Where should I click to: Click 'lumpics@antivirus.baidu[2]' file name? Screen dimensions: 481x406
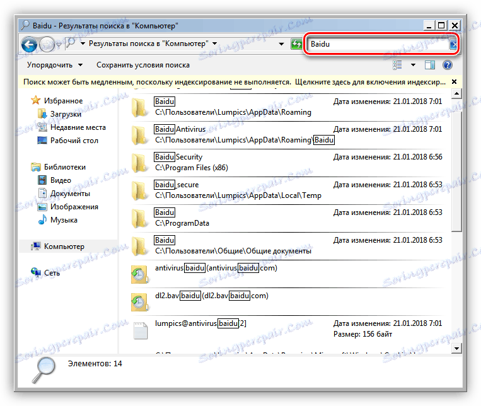pos(200,323)
